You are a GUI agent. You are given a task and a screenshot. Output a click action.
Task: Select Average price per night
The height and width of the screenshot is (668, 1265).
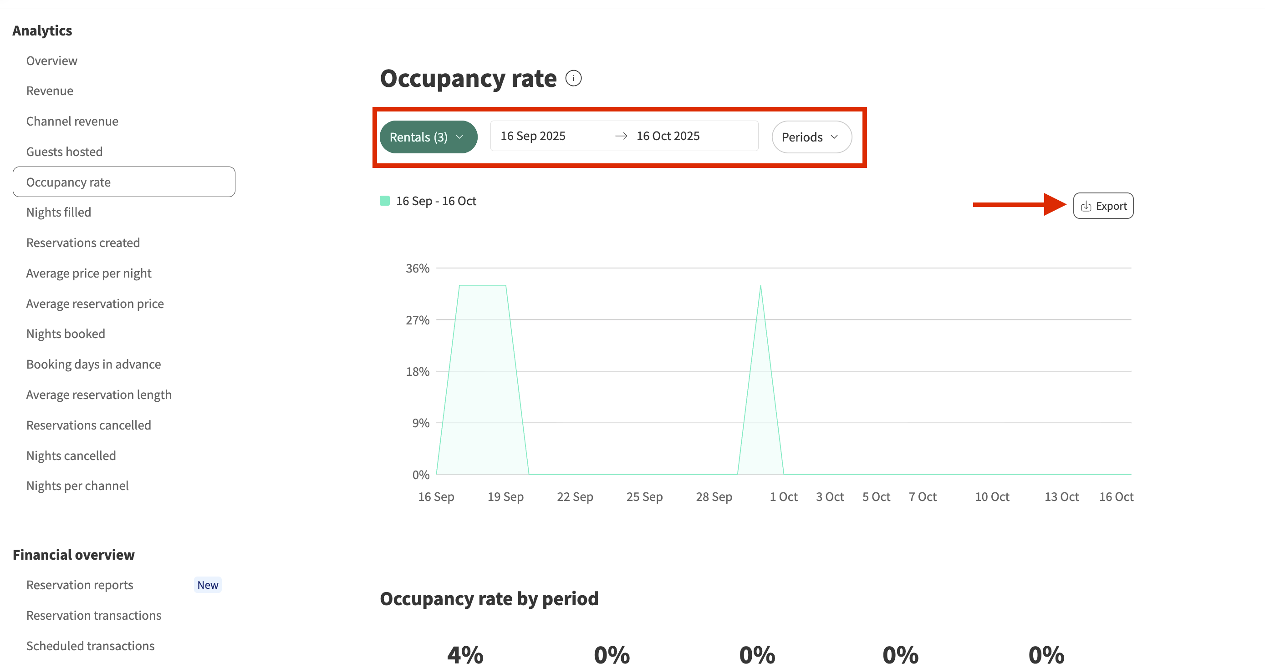click(x=88, y=273)
